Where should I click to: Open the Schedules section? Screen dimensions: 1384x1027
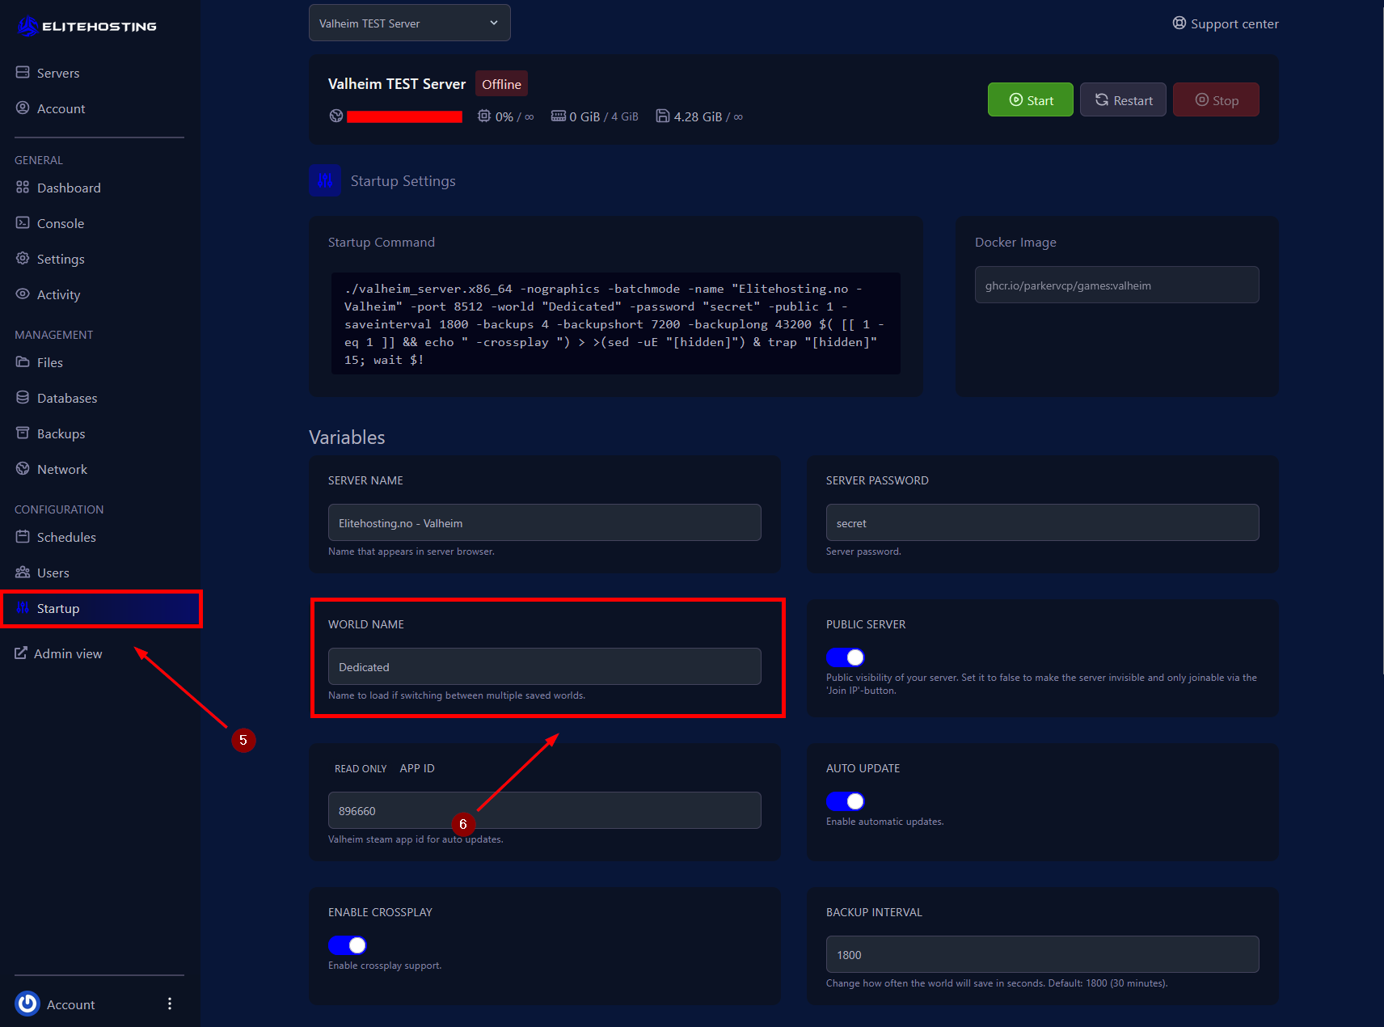tap(66, 537)
